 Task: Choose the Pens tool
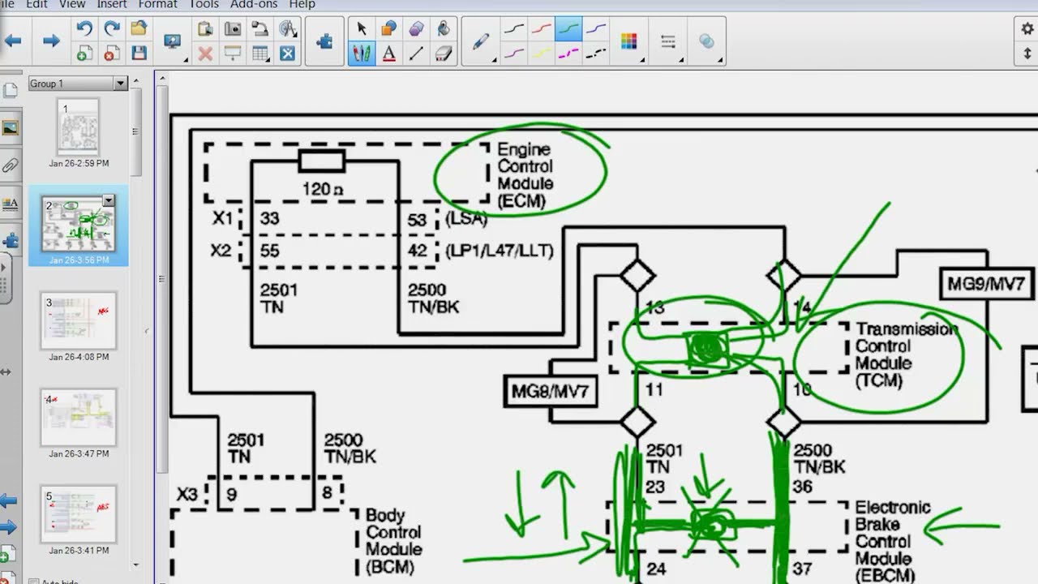pos(362,54)
